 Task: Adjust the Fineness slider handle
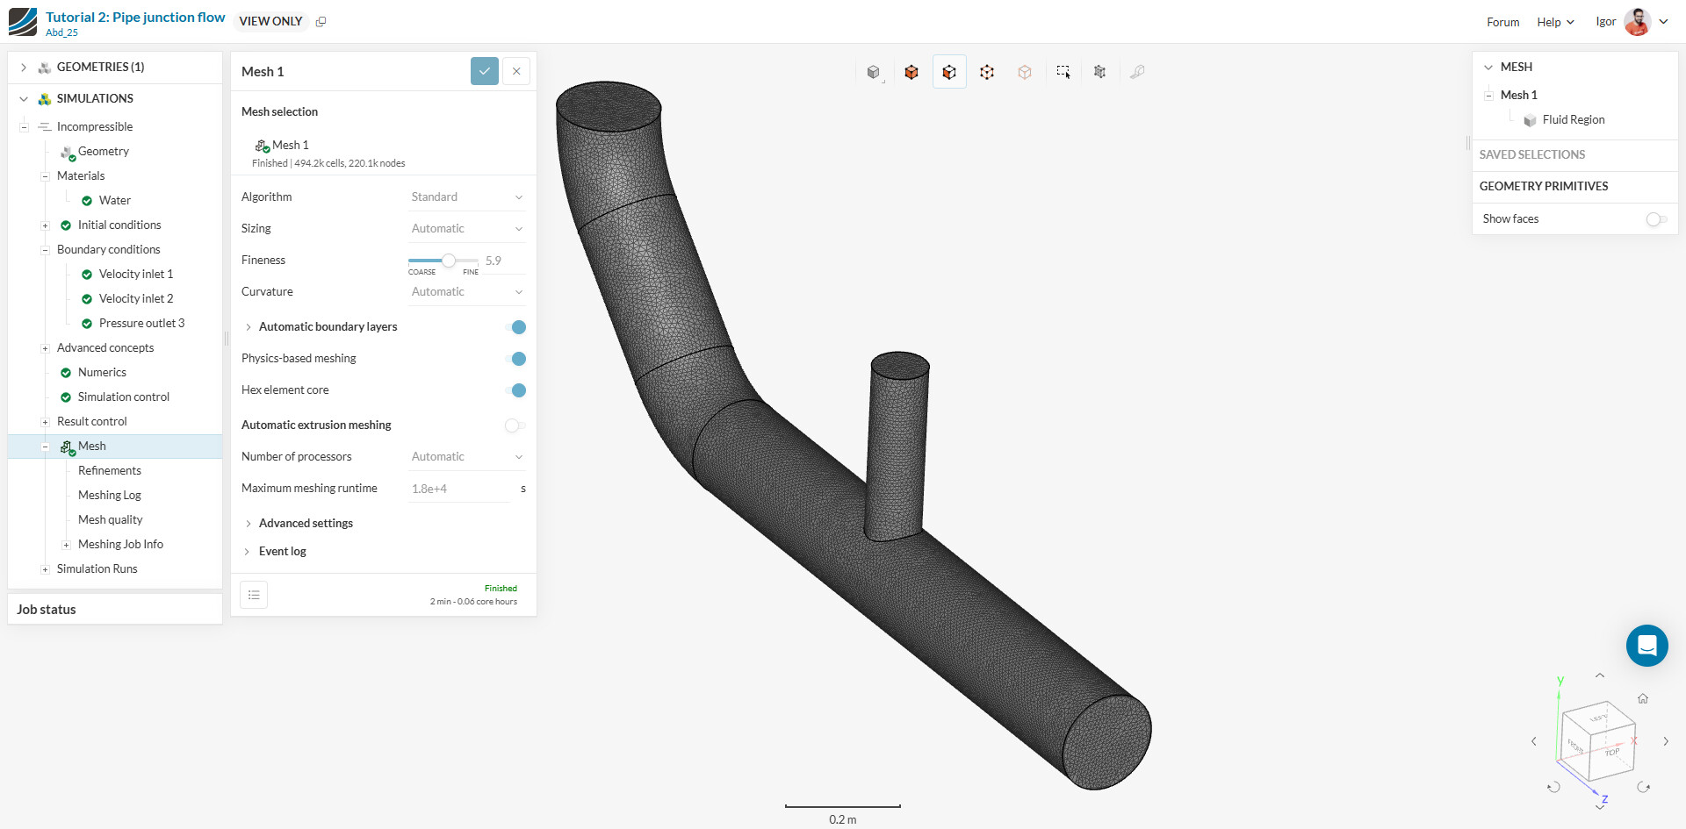pos(449,261)
